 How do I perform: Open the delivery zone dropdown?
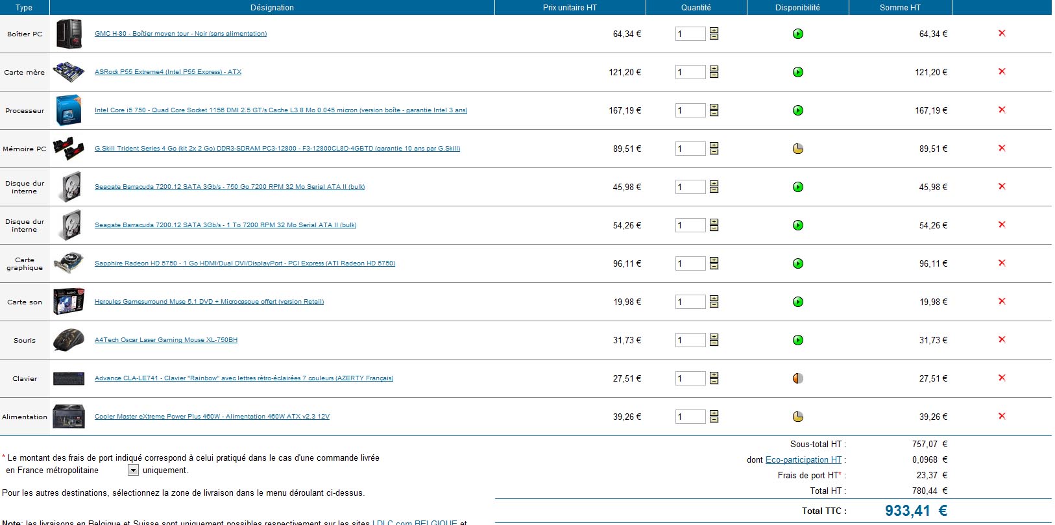[x=133, y=470]
